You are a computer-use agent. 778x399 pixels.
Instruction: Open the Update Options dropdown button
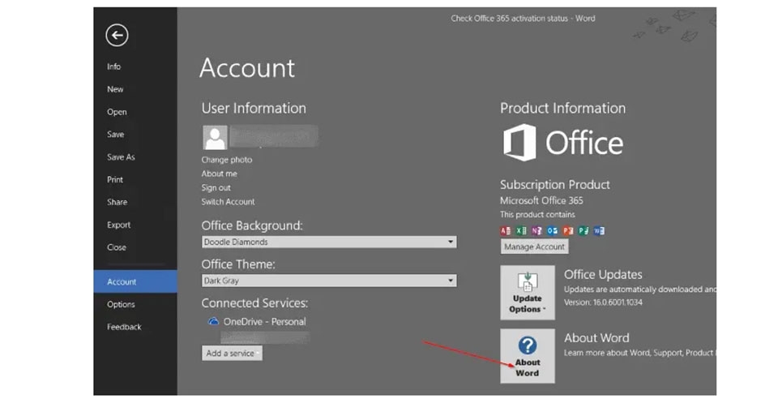pos(528,292)
